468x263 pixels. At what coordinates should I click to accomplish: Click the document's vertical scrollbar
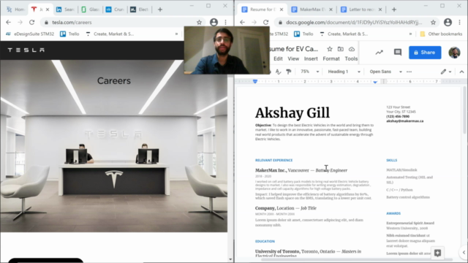tap(464, 110)
